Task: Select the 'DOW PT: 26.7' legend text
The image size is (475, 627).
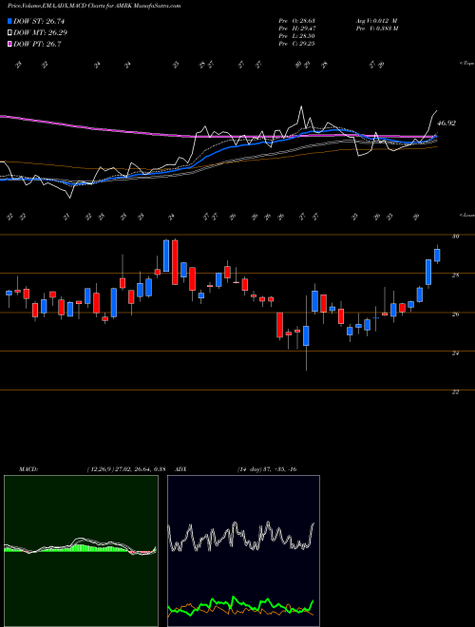Action: [37, 44]
